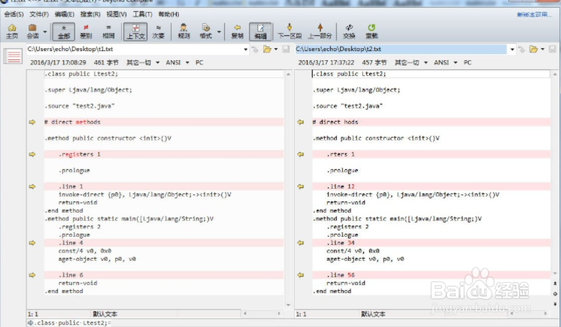This screenshot has width=561, height=327.
Task: Jump to 上一部分 (Previous Section)
Action: point(320,32)
